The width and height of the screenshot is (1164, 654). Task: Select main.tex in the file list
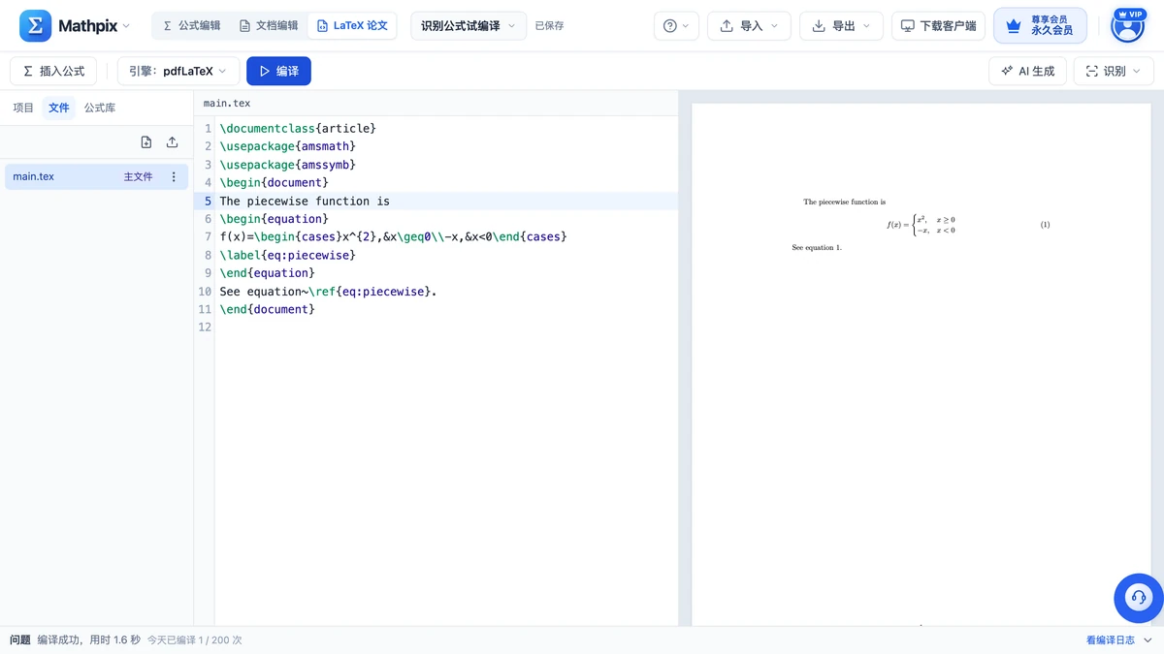[x=96, y=176]
